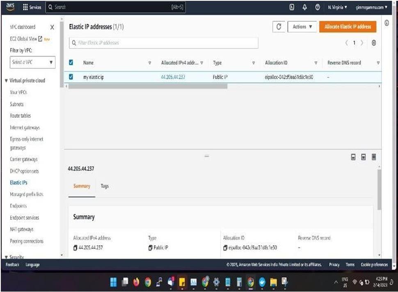Collapse the details pane to bottom layout
This screenshot has width=398, height=292.
click(353, 157)
